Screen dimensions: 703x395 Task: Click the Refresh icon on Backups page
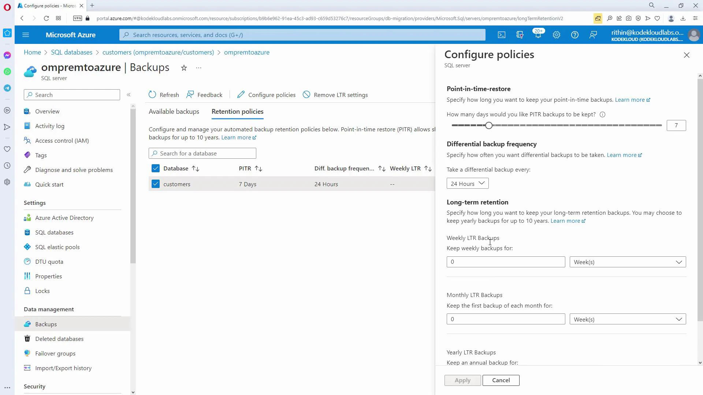(x=152, y=94)
